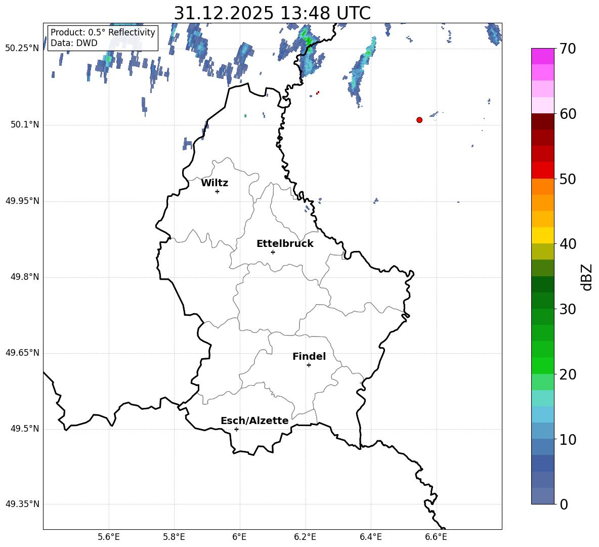Click the 6°E longitude tick label

pyautogui.click(x=239, y=536)
